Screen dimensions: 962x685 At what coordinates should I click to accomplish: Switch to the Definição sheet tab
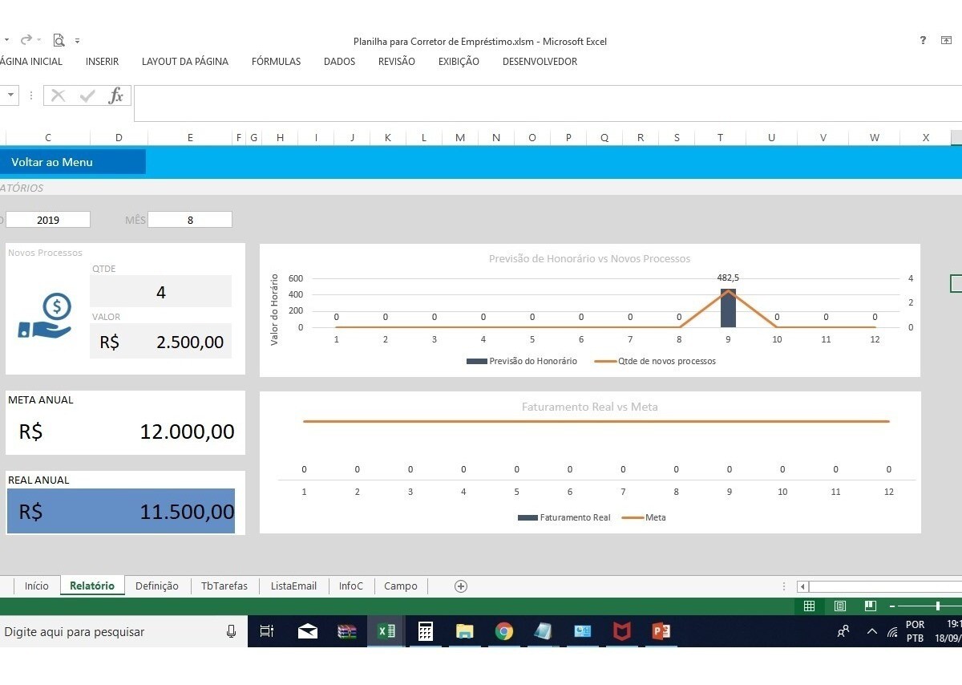[x=157, y=586]
